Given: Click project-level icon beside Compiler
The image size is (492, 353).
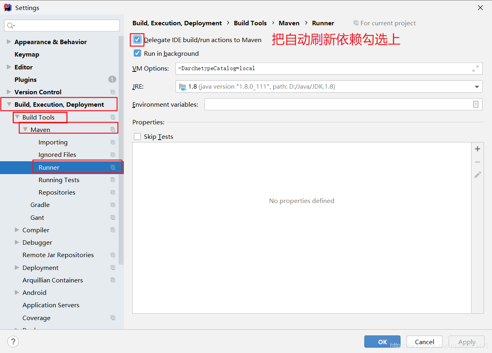Looking at the screenshot, I should [113, 230].
